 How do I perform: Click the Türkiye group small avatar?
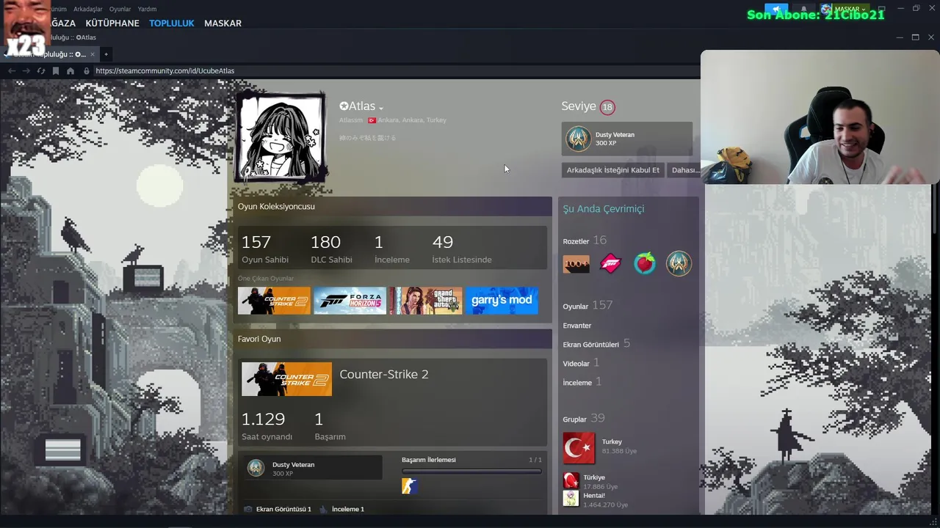tap(571, 480)
